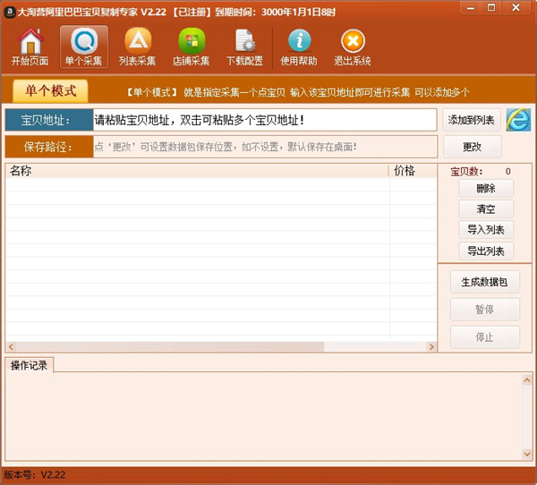Click the list's horizontal scrollbar right arrow
This screenshot has width=537, height=485.
[x=431, y=347]
